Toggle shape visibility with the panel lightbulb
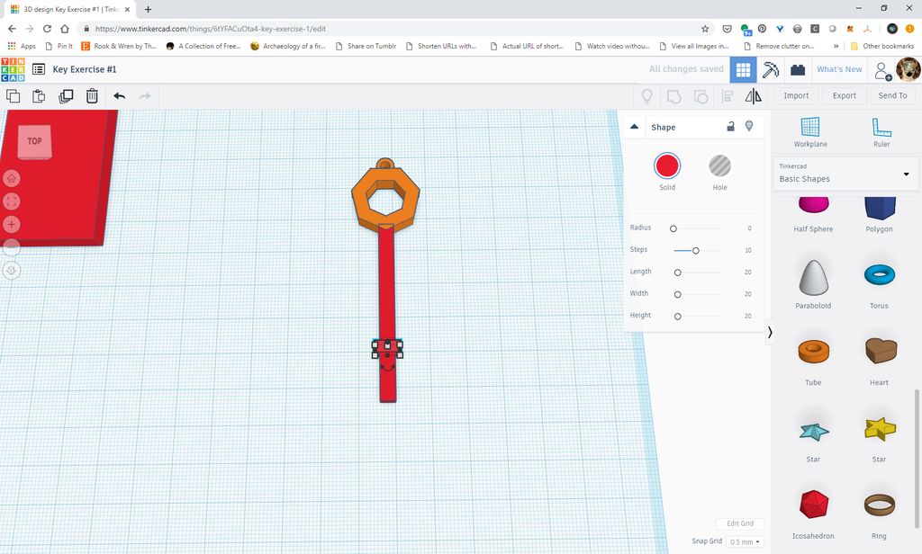The height and width of the screenshot is (554, 922). click(749, 126)
